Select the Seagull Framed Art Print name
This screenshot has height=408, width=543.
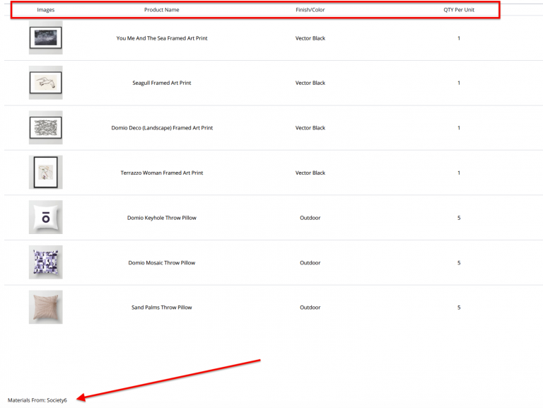coord(161,83)
